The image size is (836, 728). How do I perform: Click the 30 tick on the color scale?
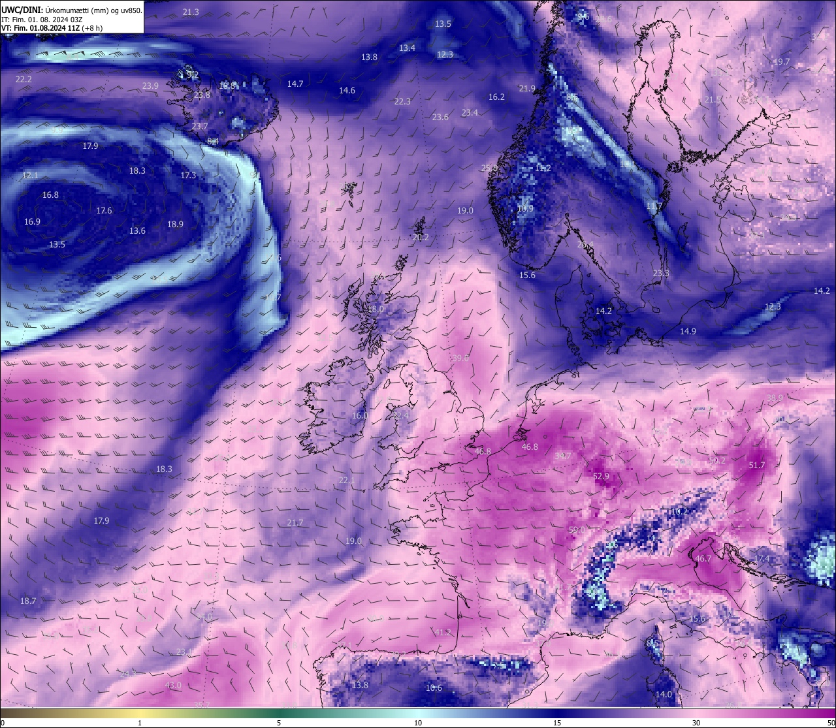click(x=696, y=723)
